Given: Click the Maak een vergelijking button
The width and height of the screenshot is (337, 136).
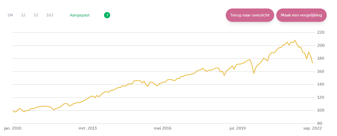Looking at the screenshot, I should 301,15.
